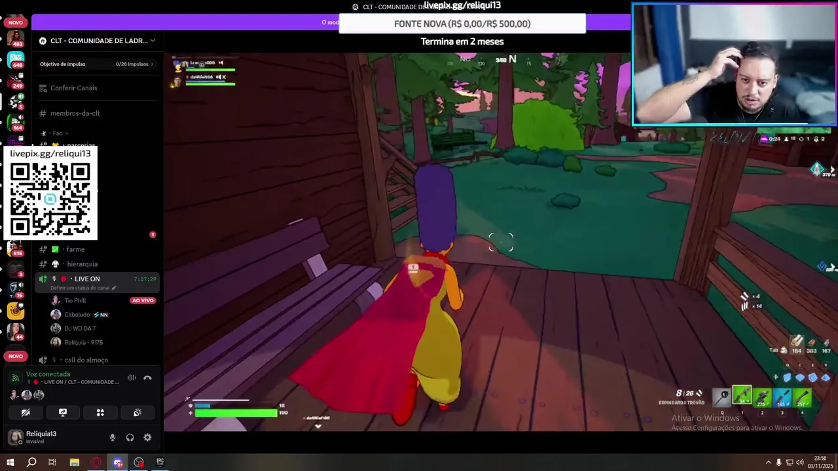Click the livepix QR code overlay
Viewport: 838px width, 471px height.
click(x=50, y=199)
